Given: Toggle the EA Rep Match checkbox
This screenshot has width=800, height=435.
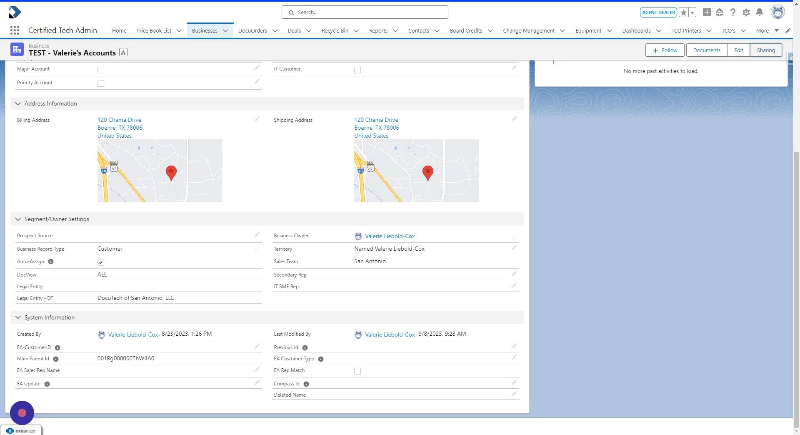Looking at the screenshot, I should (x=357, y=371).
